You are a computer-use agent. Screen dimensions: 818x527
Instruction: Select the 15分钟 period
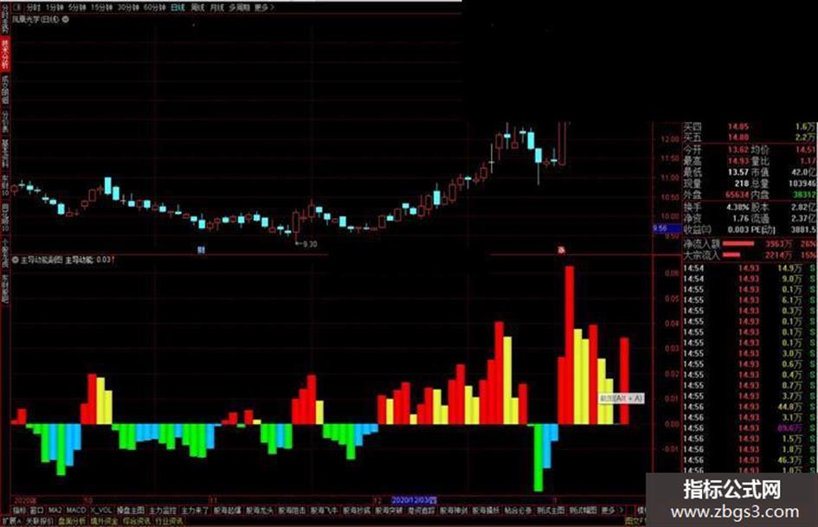coord(102,8)
